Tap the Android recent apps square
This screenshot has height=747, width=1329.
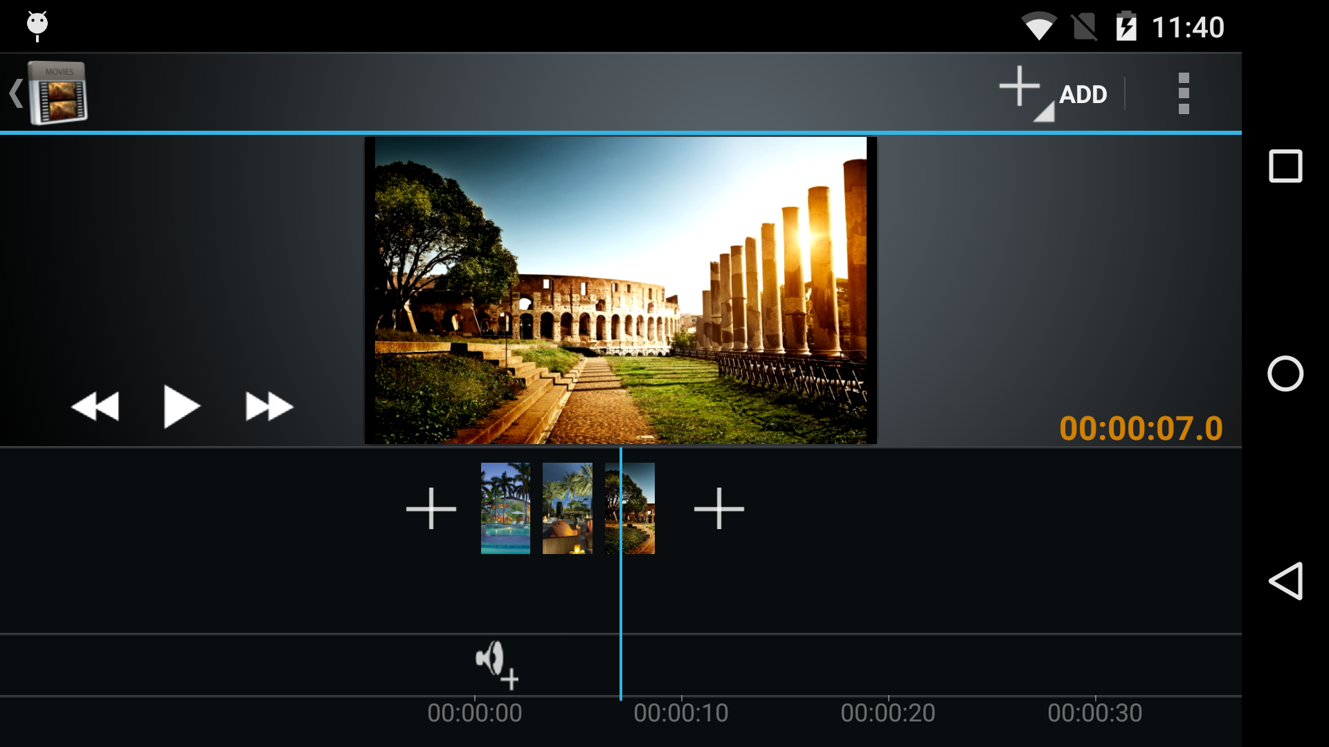click(x=1285, y=166)
